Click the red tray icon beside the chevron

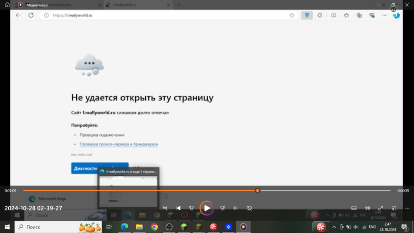coord(321,227)
